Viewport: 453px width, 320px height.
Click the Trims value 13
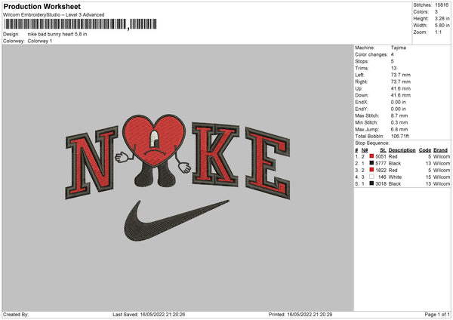coord(394,68)
